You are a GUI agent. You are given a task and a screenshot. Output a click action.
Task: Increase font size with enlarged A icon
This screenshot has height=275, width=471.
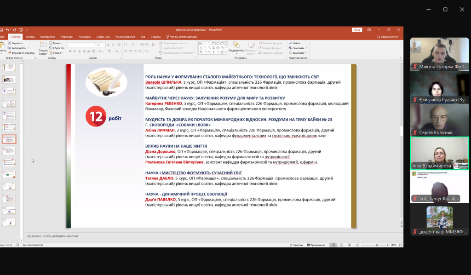(108, 45)
